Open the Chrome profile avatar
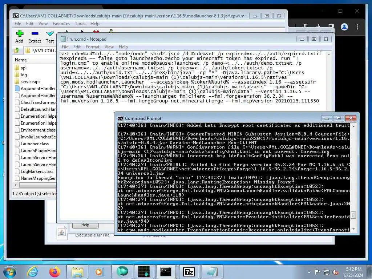This screenshot has height=279, width=372. [344, 27]
